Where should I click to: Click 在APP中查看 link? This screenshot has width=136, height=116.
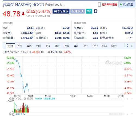click(x=110, y=5)
